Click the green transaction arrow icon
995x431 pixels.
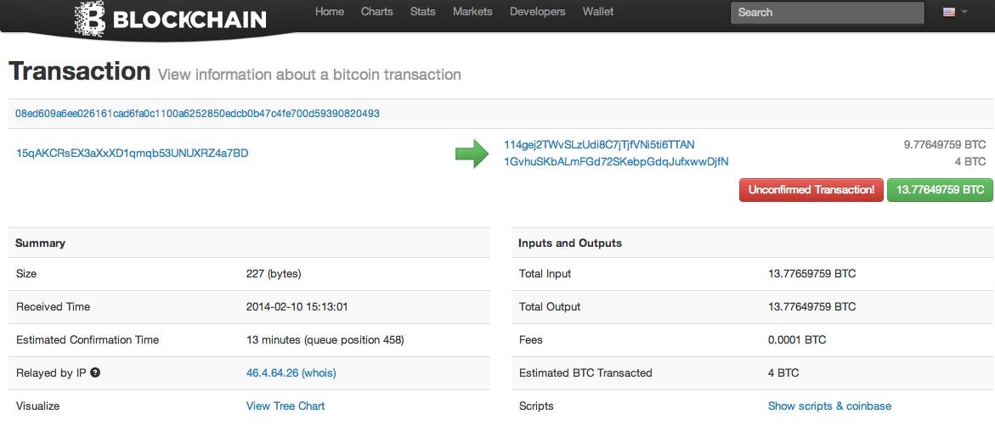coord(472,154)
